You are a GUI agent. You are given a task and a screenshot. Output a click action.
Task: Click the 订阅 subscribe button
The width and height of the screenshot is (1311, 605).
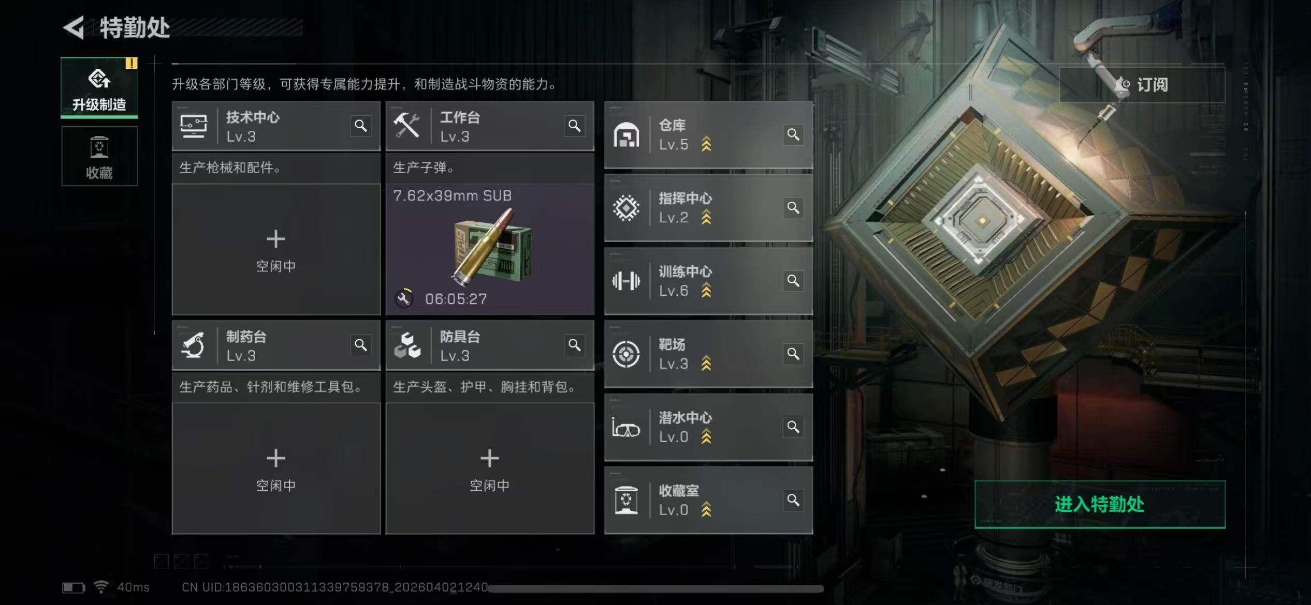click(1142, 85)
